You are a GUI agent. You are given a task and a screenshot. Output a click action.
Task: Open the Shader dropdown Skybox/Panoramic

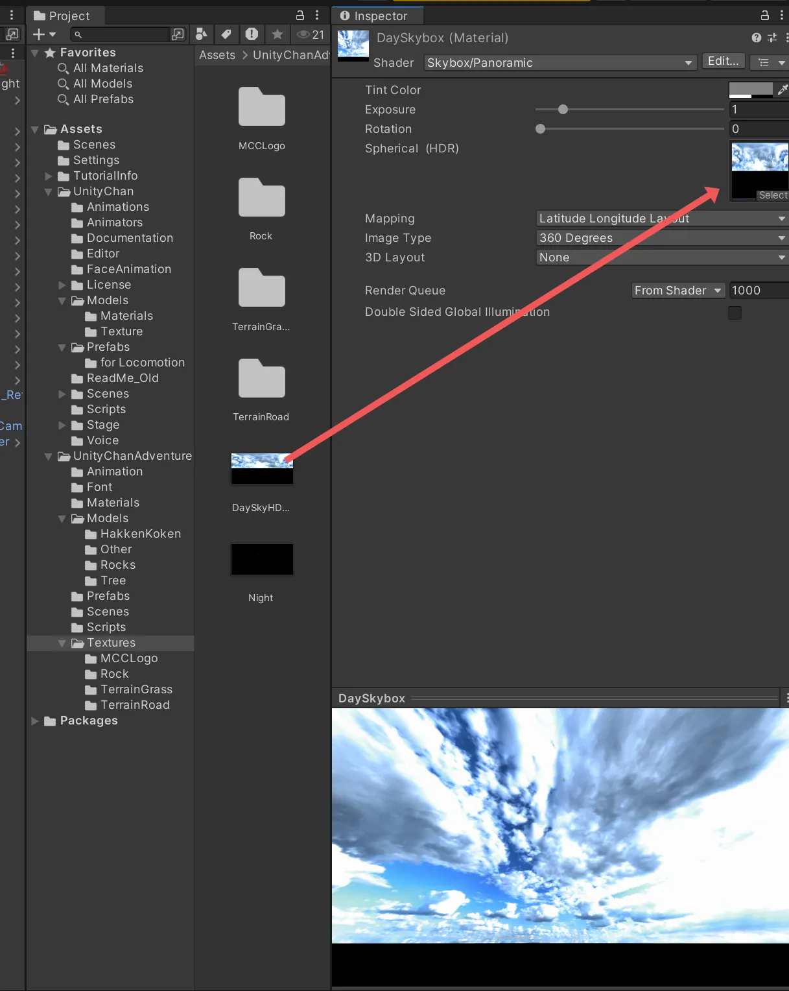pyautogui.click(x=559, y=63)
